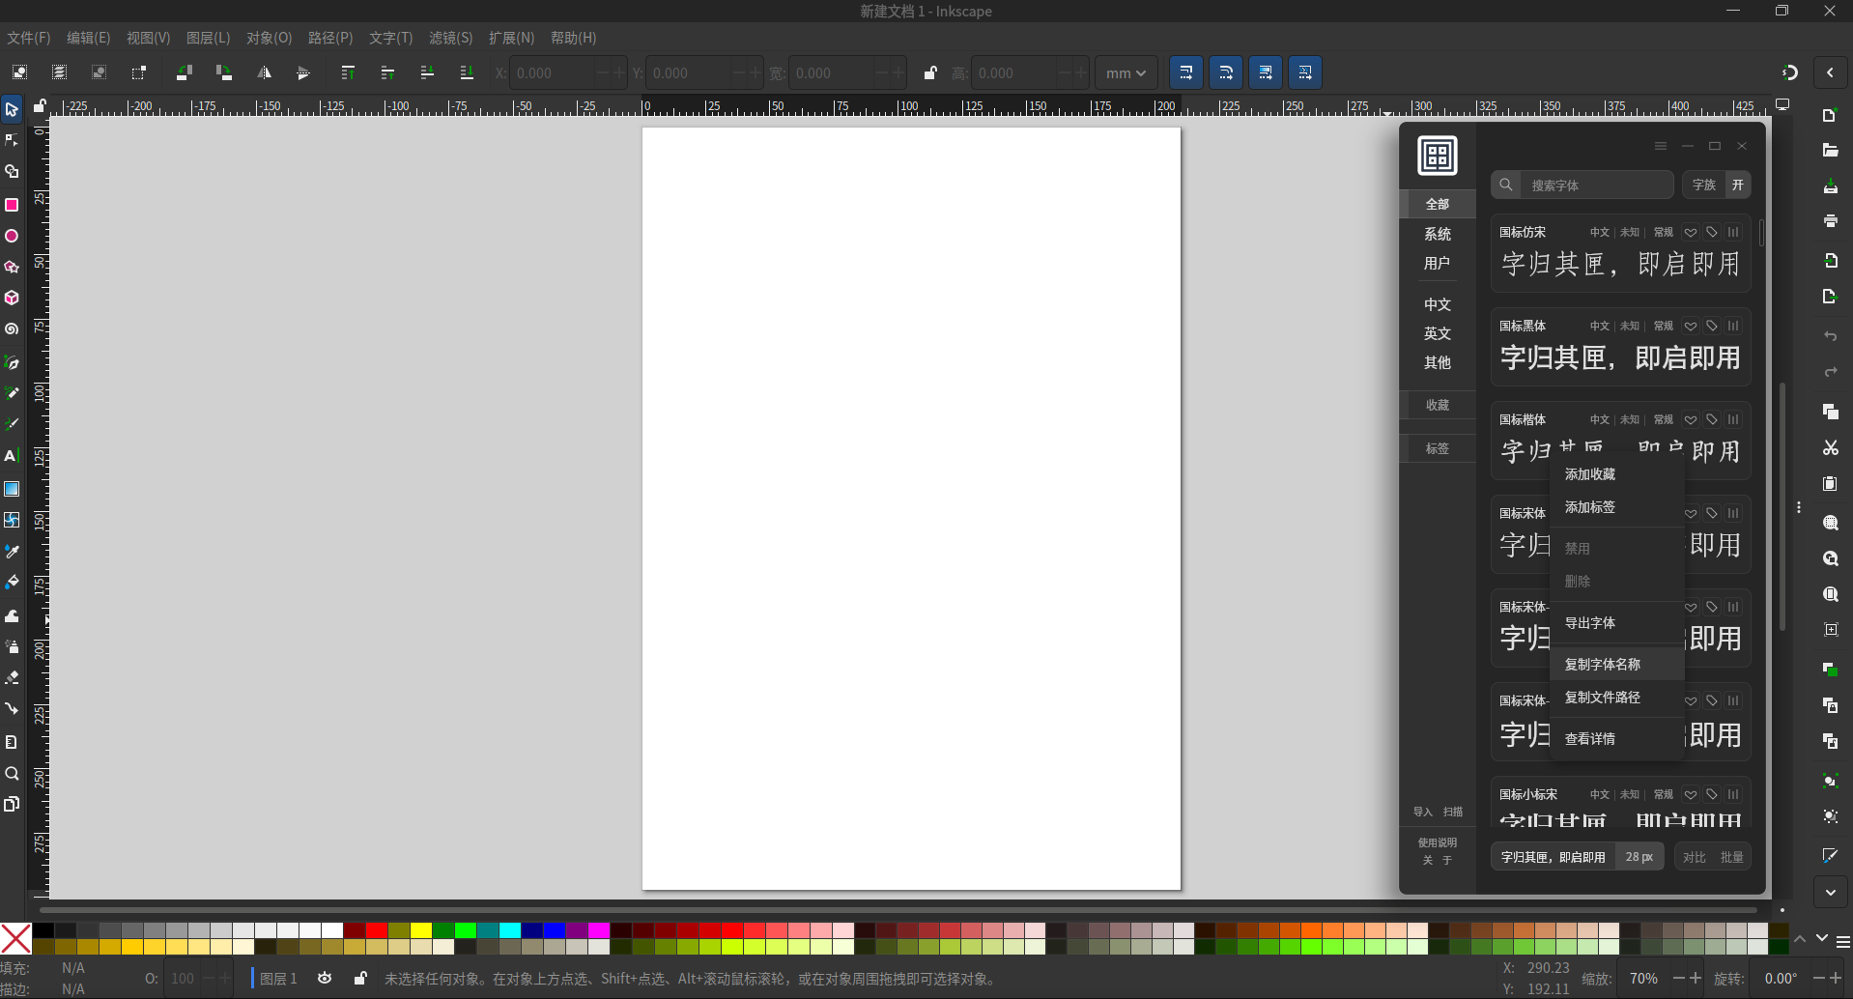Select the Ellipse tool
The width and height of the screenshot is (1853, 999).
(x=12, y=236)
